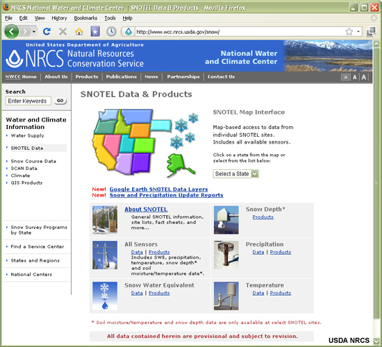Bookmark this page with the star

click(x=349, y=31)
